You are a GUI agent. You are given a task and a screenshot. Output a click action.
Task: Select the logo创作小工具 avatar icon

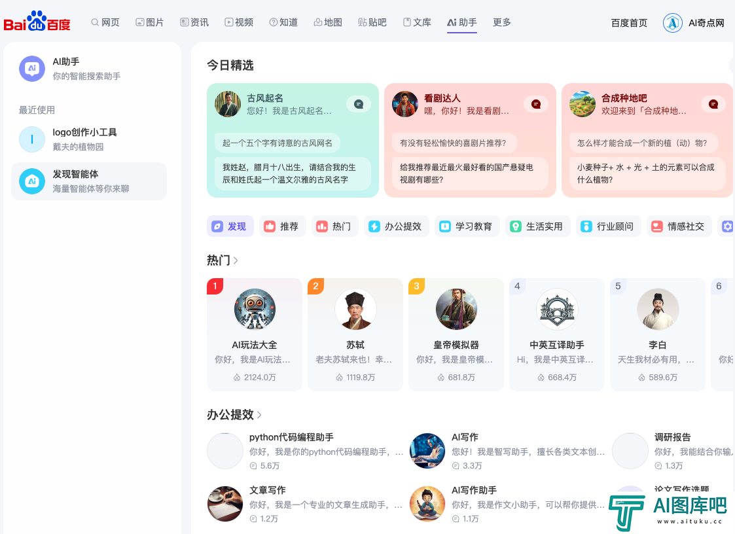(32, 139)
